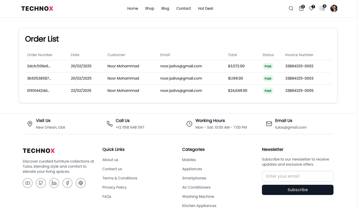Open the YouTube social icon

(27, 183)
